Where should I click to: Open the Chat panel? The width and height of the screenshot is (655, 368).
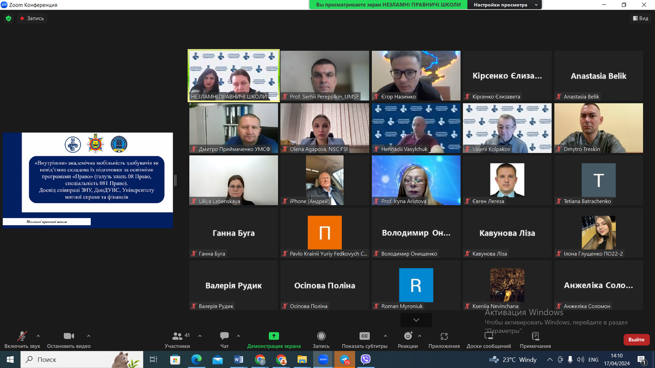(224, 340)
